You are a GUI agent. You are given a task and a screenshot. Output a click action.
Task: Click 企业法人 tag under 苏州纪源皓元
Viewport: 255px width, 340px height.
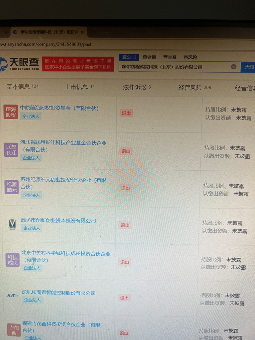pos(31,195)
